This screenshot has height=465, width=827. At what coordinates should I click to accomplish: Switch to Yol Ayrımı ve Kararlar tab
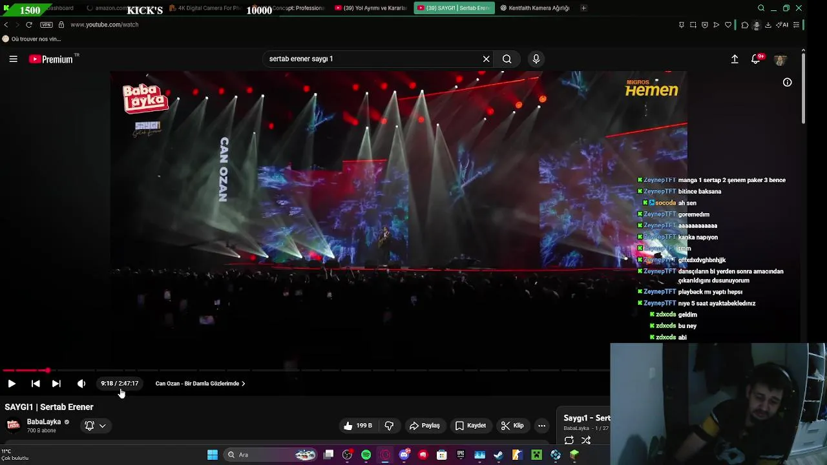pyautogui.click(x=371, y=8)
